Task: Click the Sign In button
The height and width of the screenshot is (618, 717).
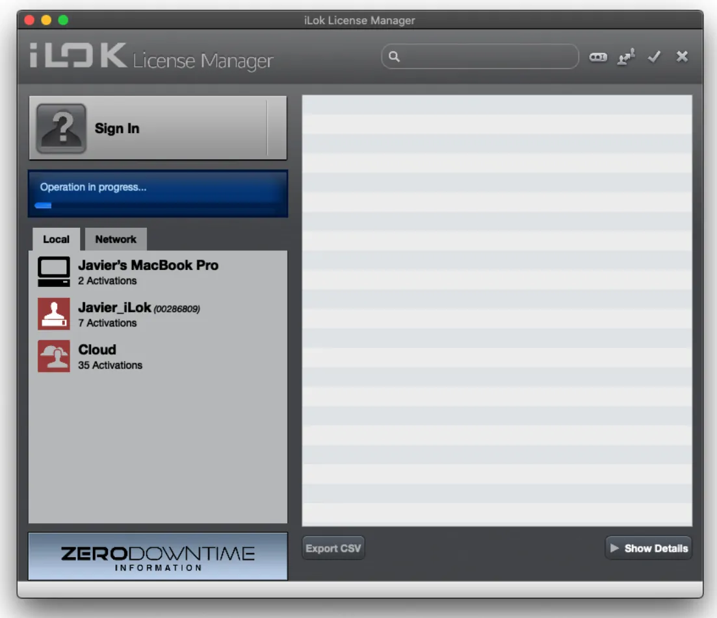Action: [158, 128]
